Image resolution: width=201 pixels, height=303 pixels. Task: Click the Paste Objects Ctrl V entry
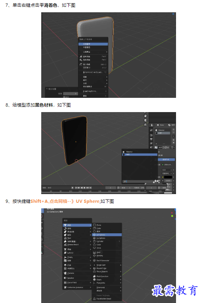pos(93,60)
